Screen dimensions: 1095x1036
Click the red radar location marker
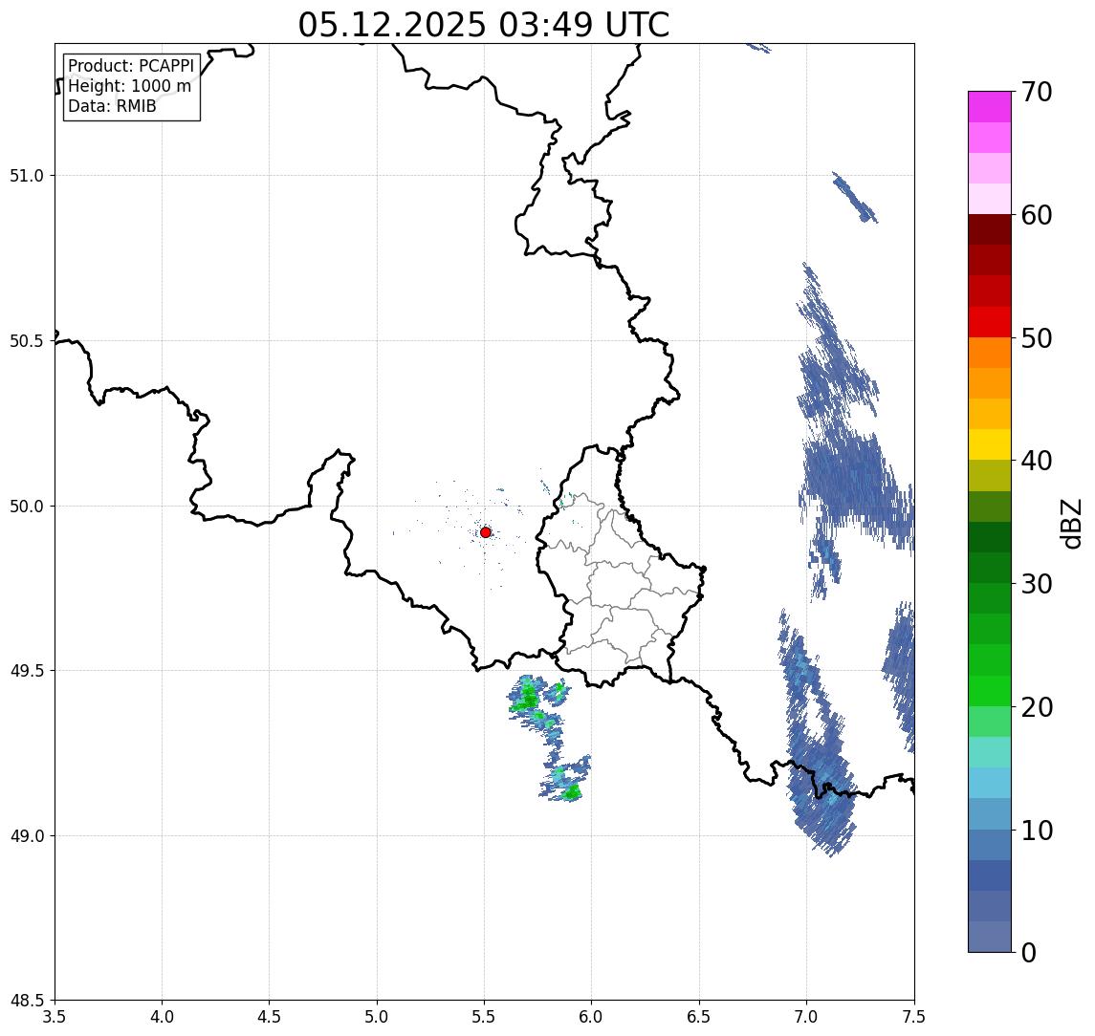[x=486, y=532]
